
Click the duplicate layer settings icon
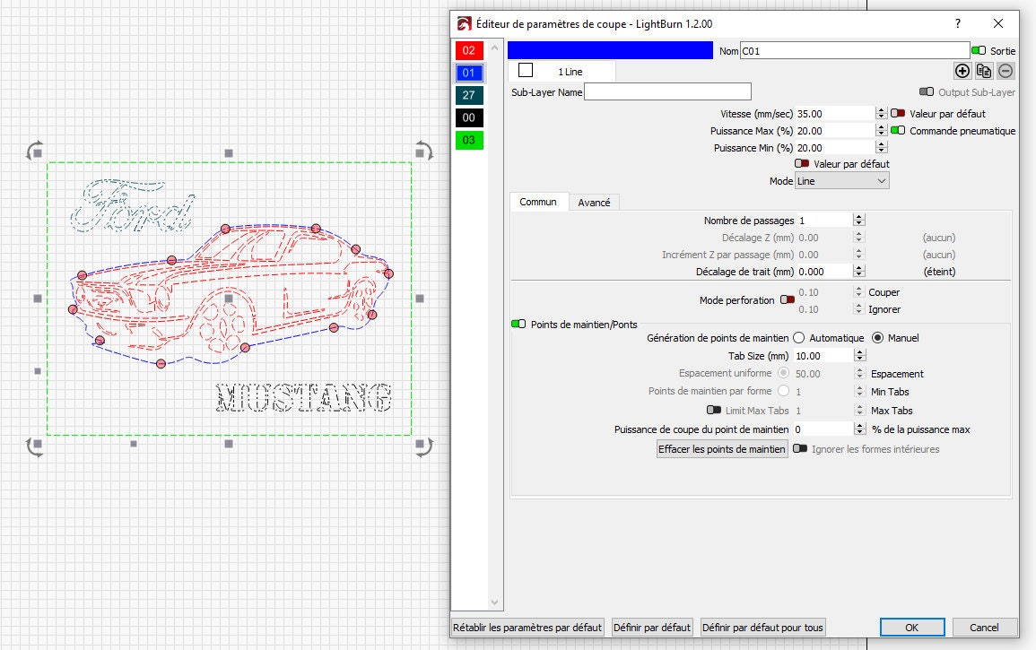click(983, 70)
